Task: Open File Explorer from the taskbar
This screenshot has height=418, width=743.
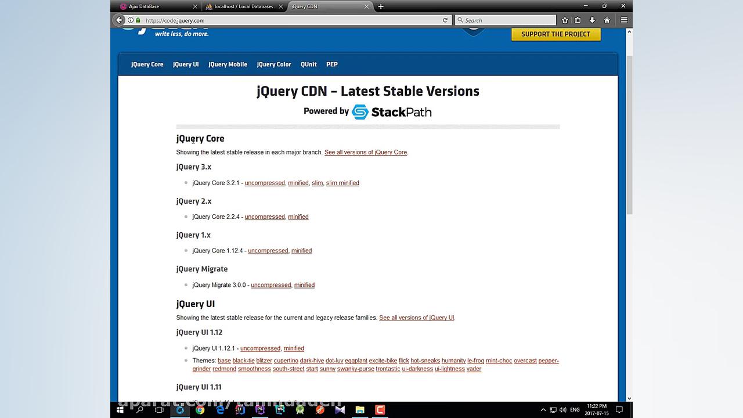Action: (360, 410)
